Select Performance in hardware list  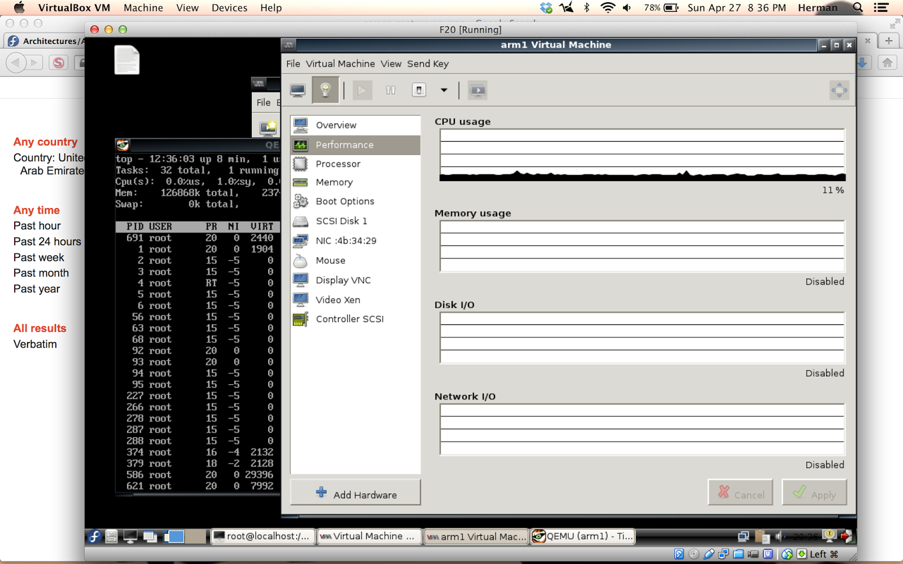click(356, 145)
